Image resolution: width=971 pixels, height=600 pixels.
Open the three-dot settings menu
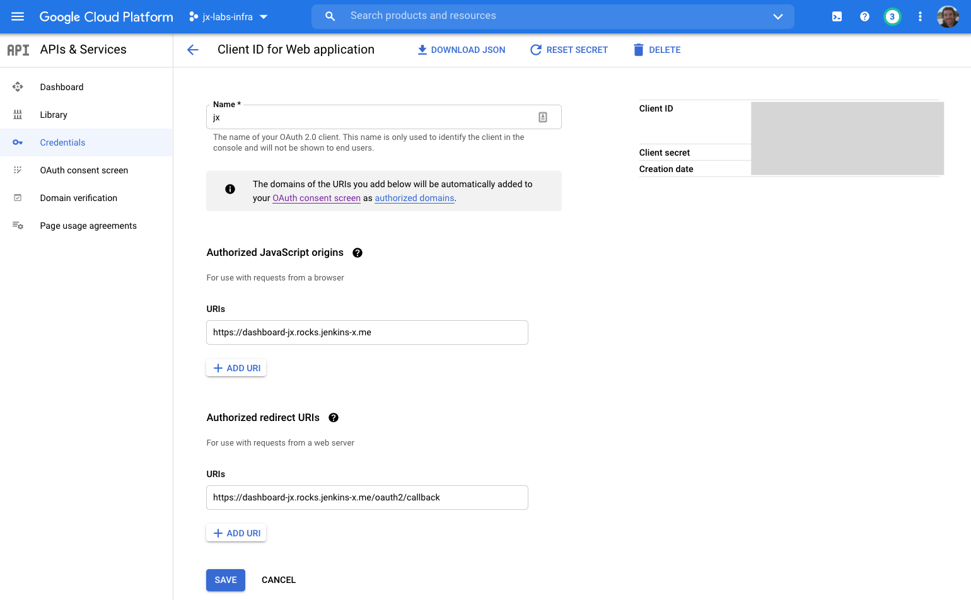[x=920, y=17]
